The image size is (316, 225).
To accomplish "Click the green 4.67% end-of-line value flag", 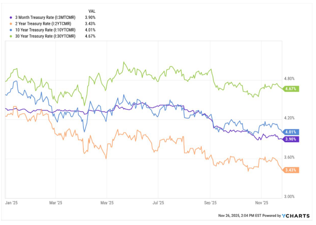I will click(292, 89).
